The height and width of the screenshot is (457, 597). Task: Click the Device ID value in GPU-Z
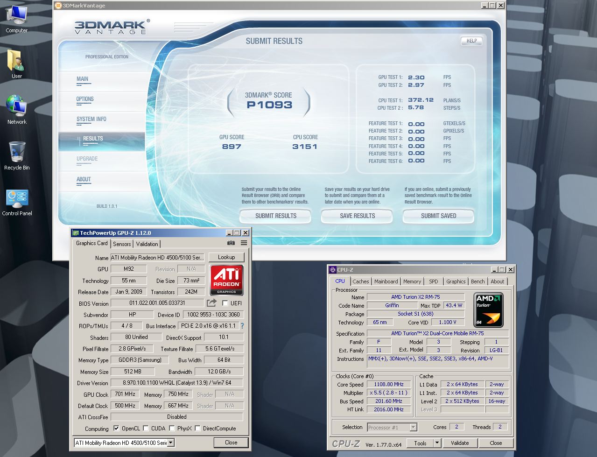tap(213, 315)
